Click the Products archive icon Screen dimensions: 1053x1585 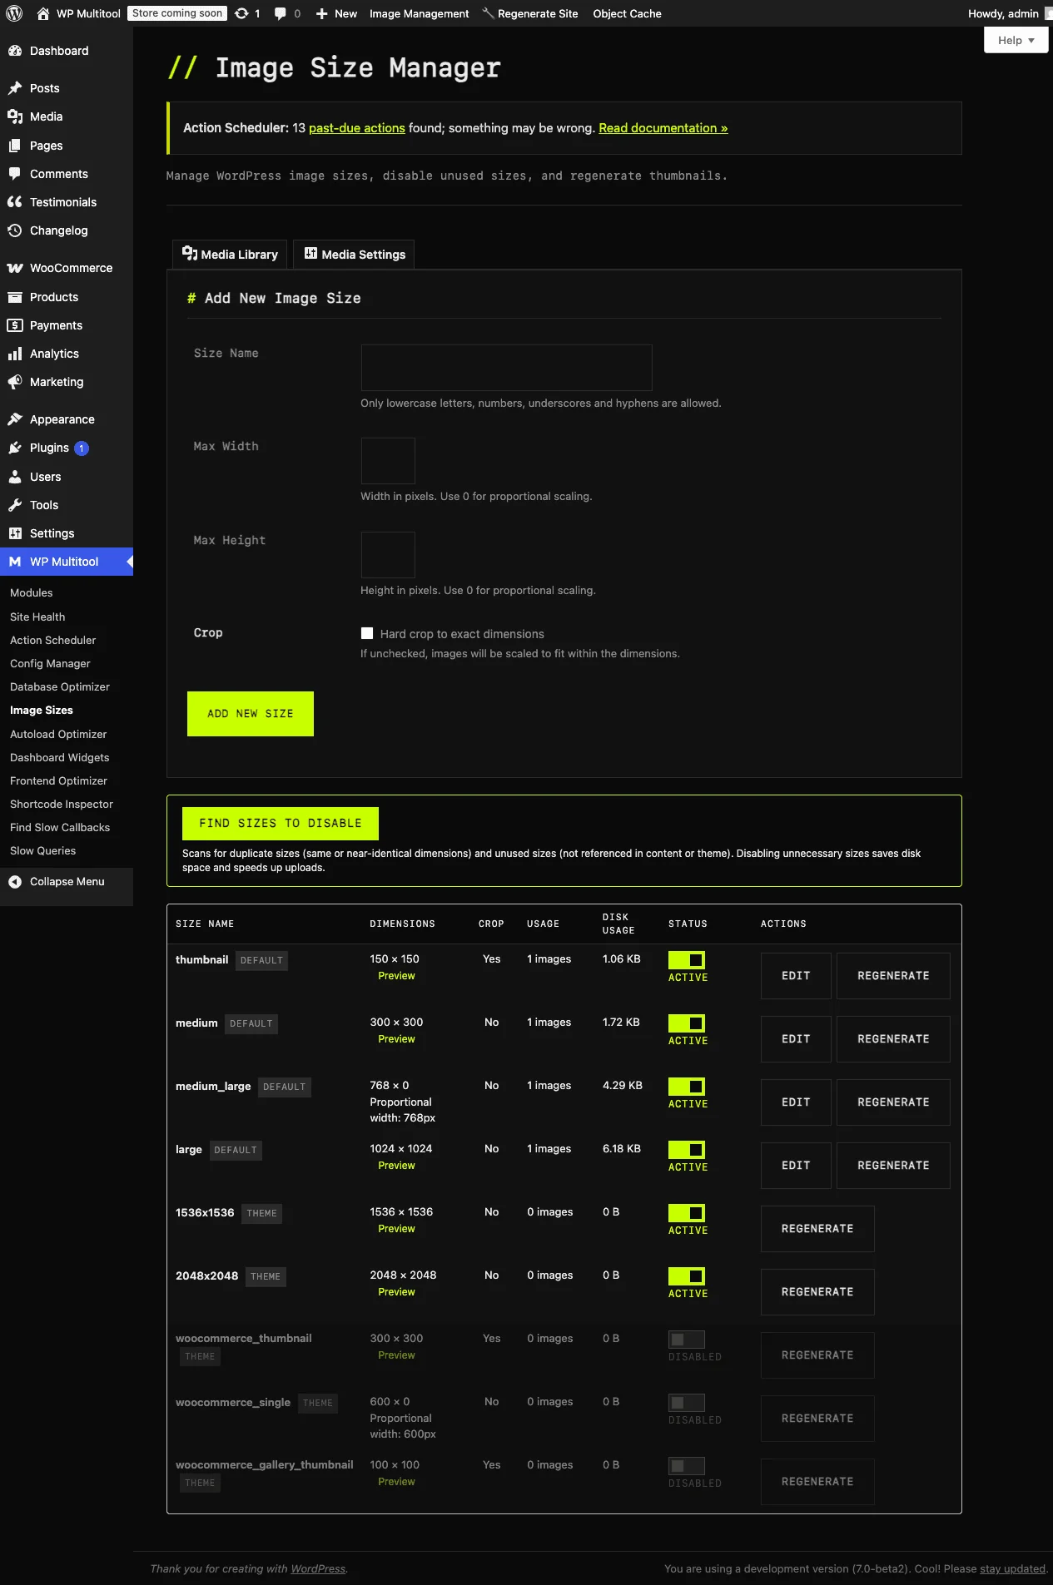point(15,297)
